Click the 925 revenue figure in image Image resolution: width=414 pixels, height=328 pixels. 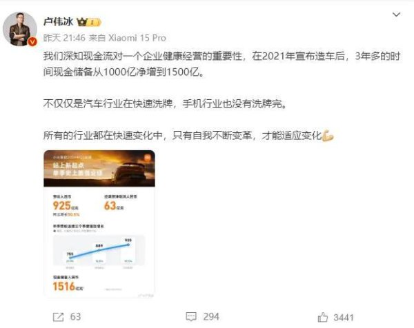pyautogui.click(x=62, y=205)
